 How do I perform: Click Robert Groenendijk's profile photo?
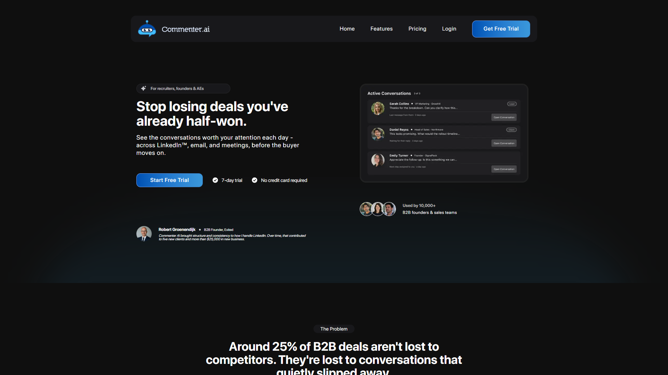coord(144,234)
